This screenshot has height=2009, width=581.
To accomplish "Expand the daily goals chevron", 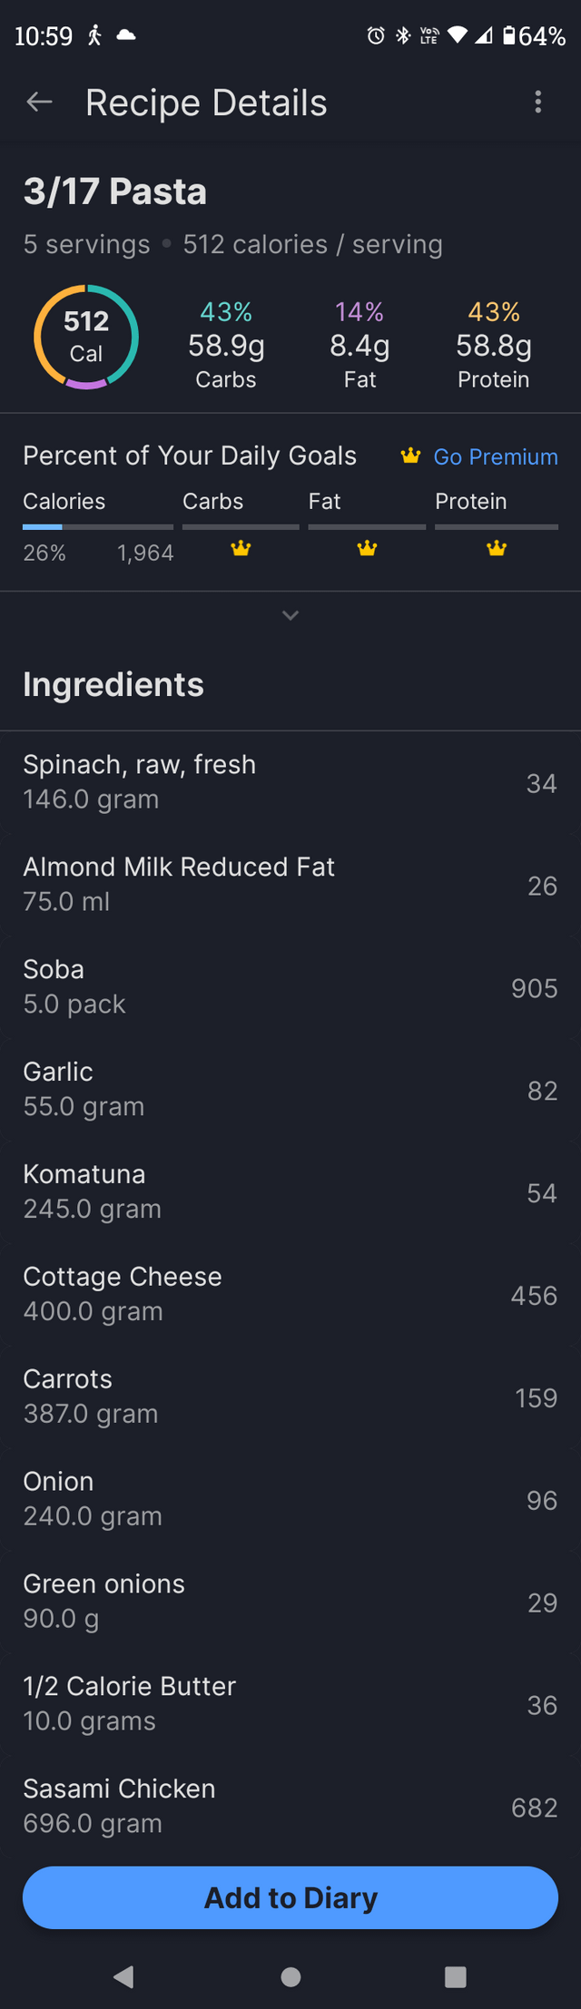I will pyautogui.click(x=290, y=616).
